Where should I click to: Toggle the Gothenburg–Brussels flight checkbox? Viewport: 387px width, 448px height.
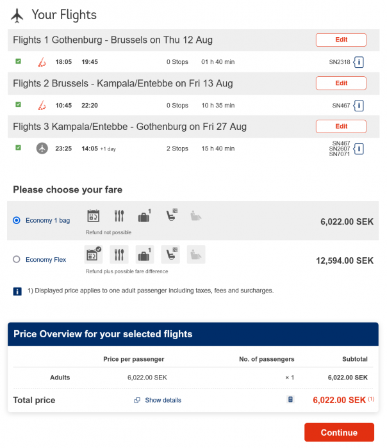(18, 61)
